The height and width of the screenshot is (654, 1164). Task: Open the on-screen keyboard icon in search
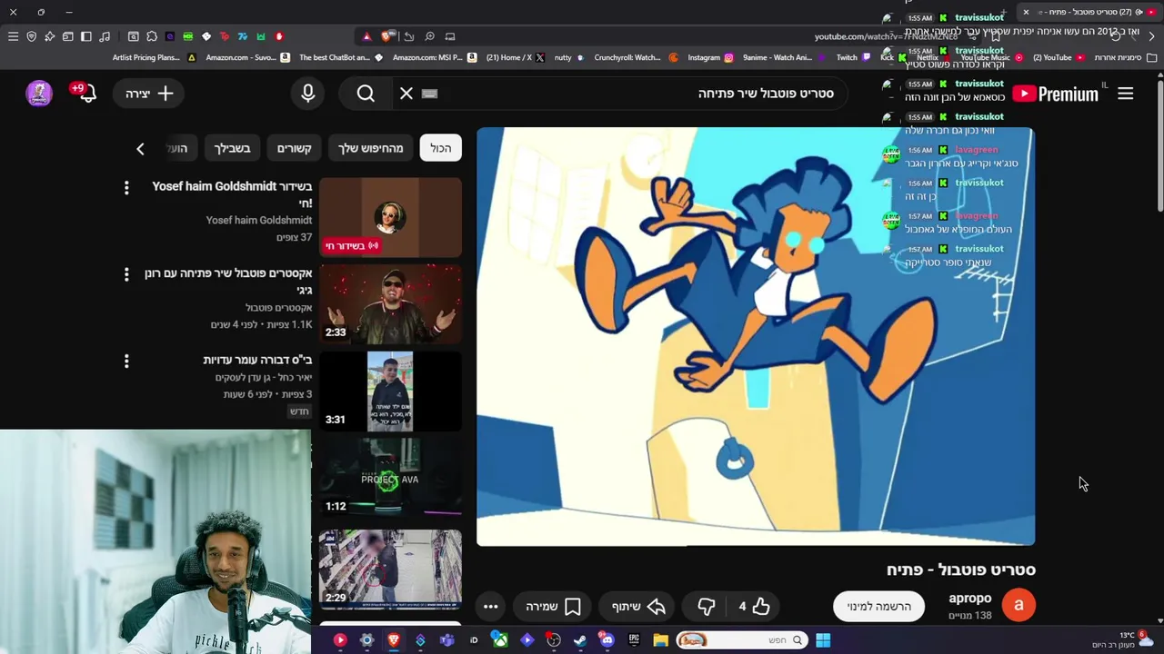pos(430,94)
